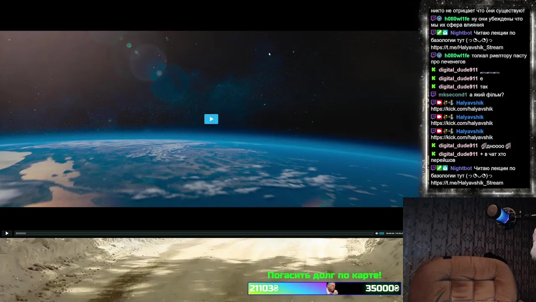Click the donation goal progress bar
Image resolution: width=536 pixels, height=302 pixels.
(325, 288)
